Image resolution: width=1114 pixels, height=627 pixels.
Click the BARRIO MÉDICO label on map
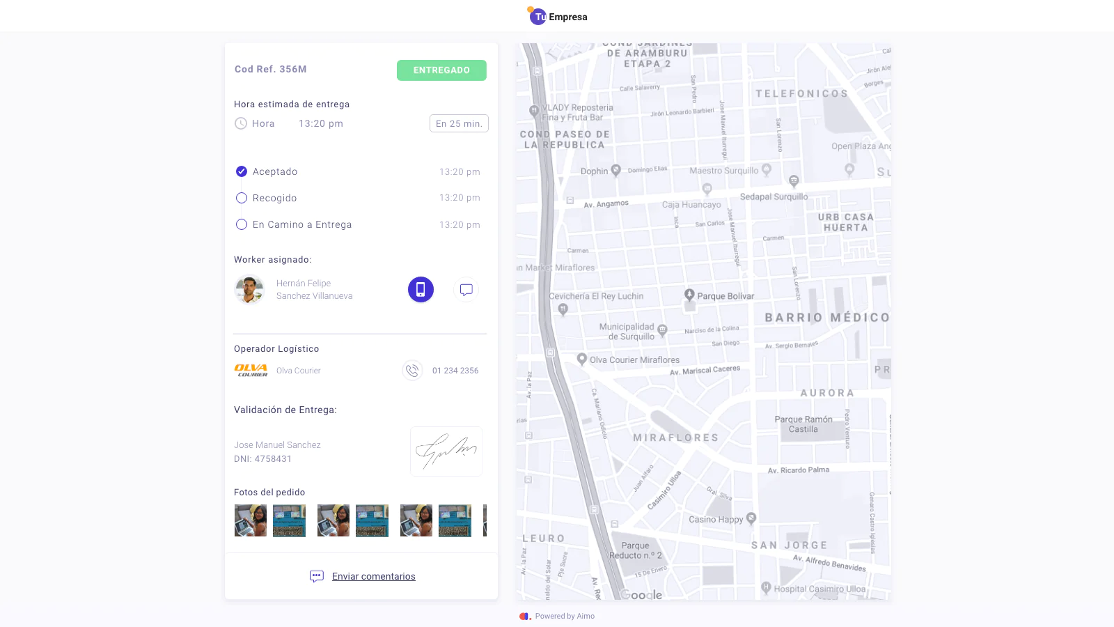tap(827, 318)
